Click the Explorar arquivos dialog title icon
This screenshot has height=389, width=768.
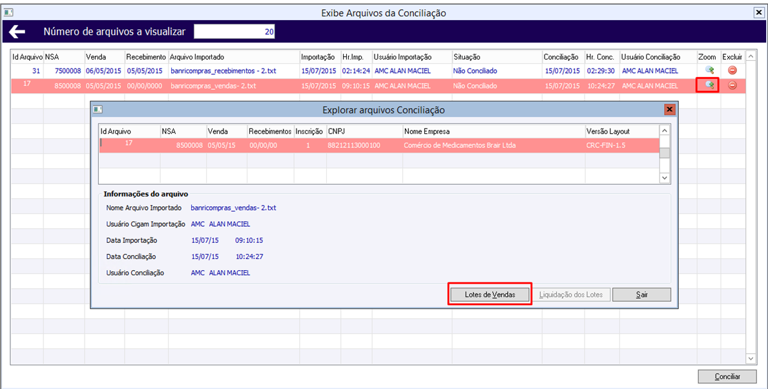(x=97, y=110)
